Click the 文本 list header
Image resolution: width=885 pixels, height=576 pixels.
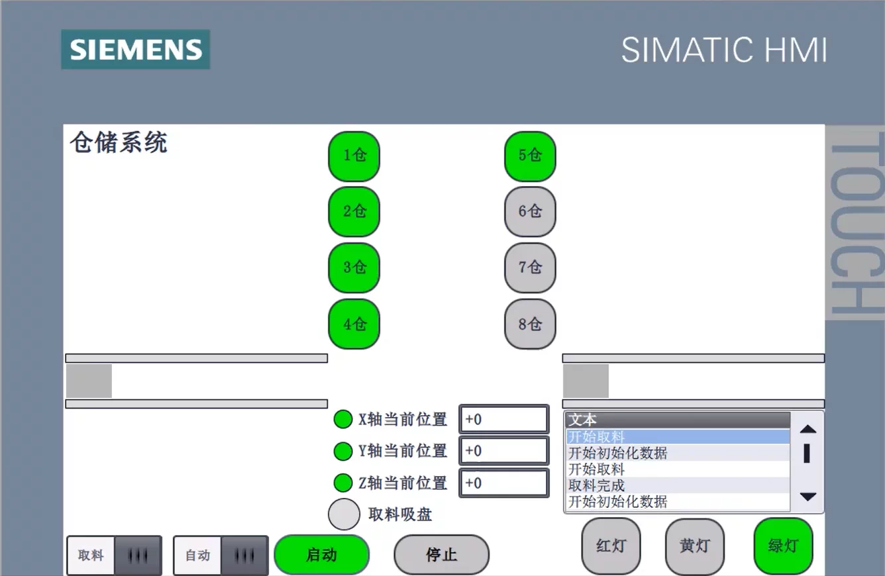(676, 419)
